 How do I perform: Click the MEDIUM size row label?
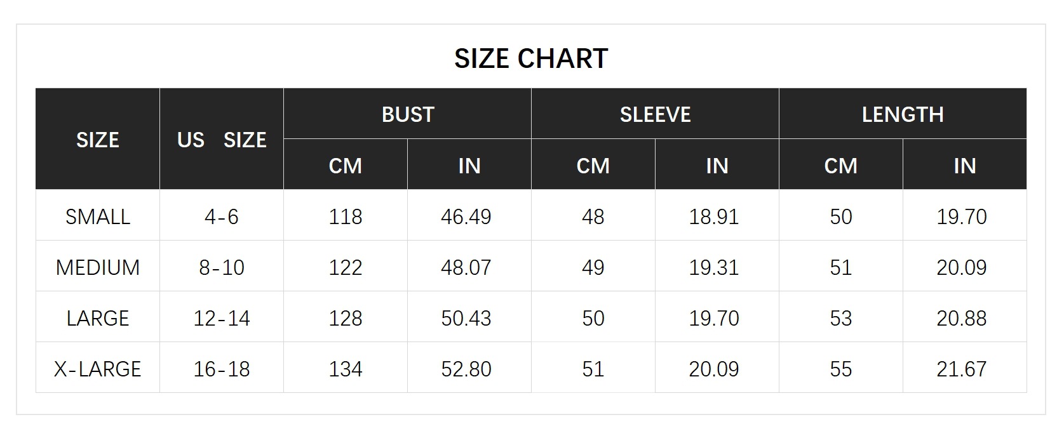pos(98,267)
